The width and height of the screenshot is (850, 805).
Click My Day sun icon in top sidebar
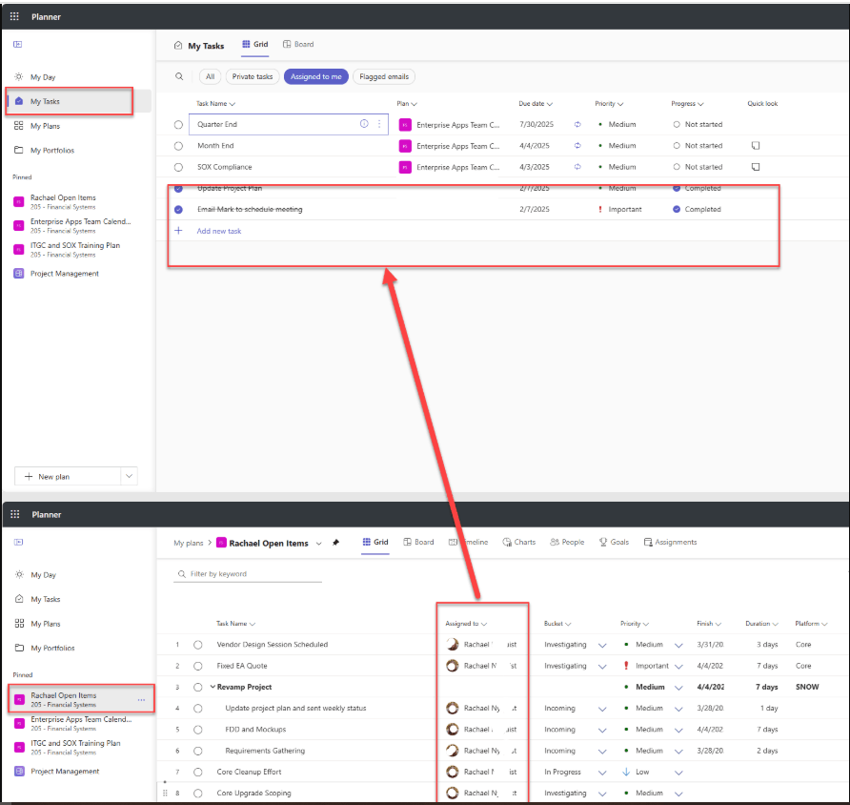19,76
